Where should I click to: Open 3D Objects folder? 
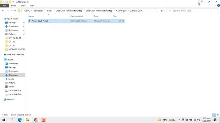13,64
